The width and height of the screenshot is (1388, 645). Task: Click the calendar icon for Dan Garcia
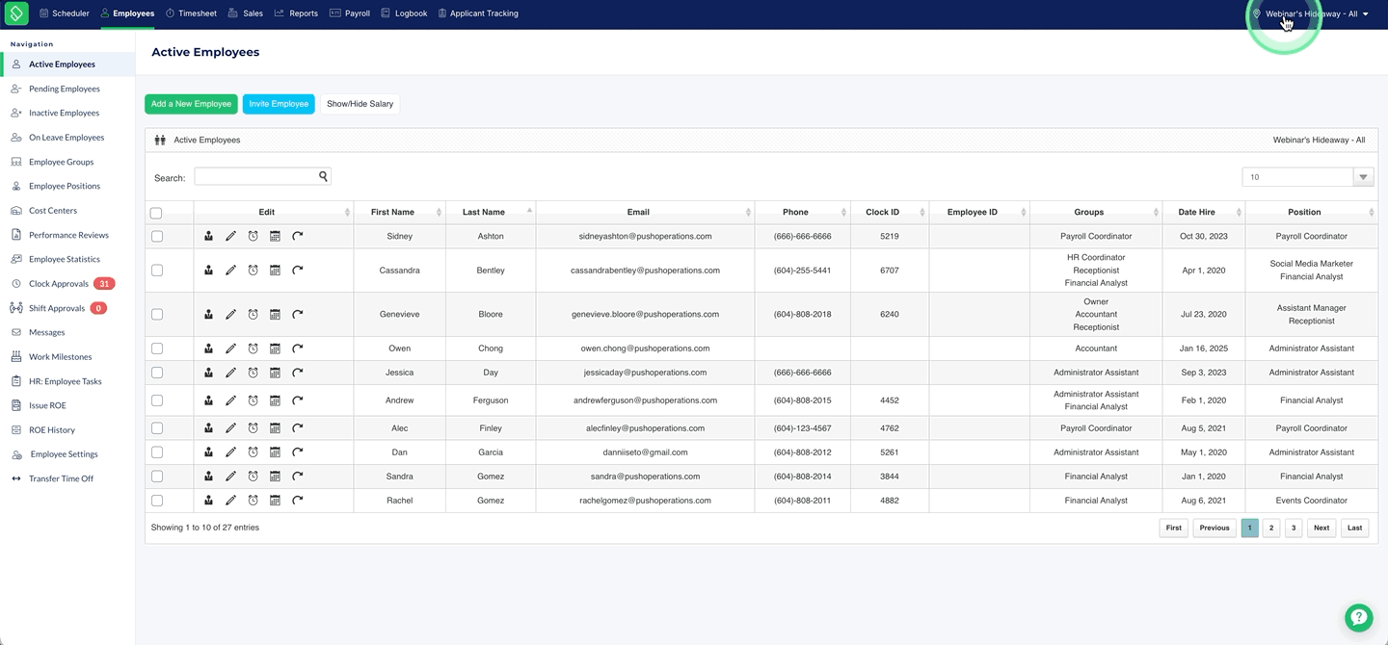[275, 452]
